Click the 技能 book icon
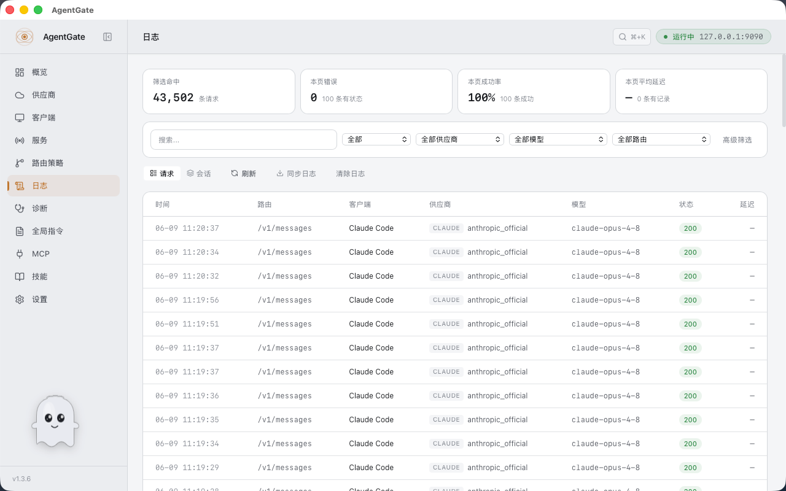The image size is (786, 491). (x=20, y=277)
